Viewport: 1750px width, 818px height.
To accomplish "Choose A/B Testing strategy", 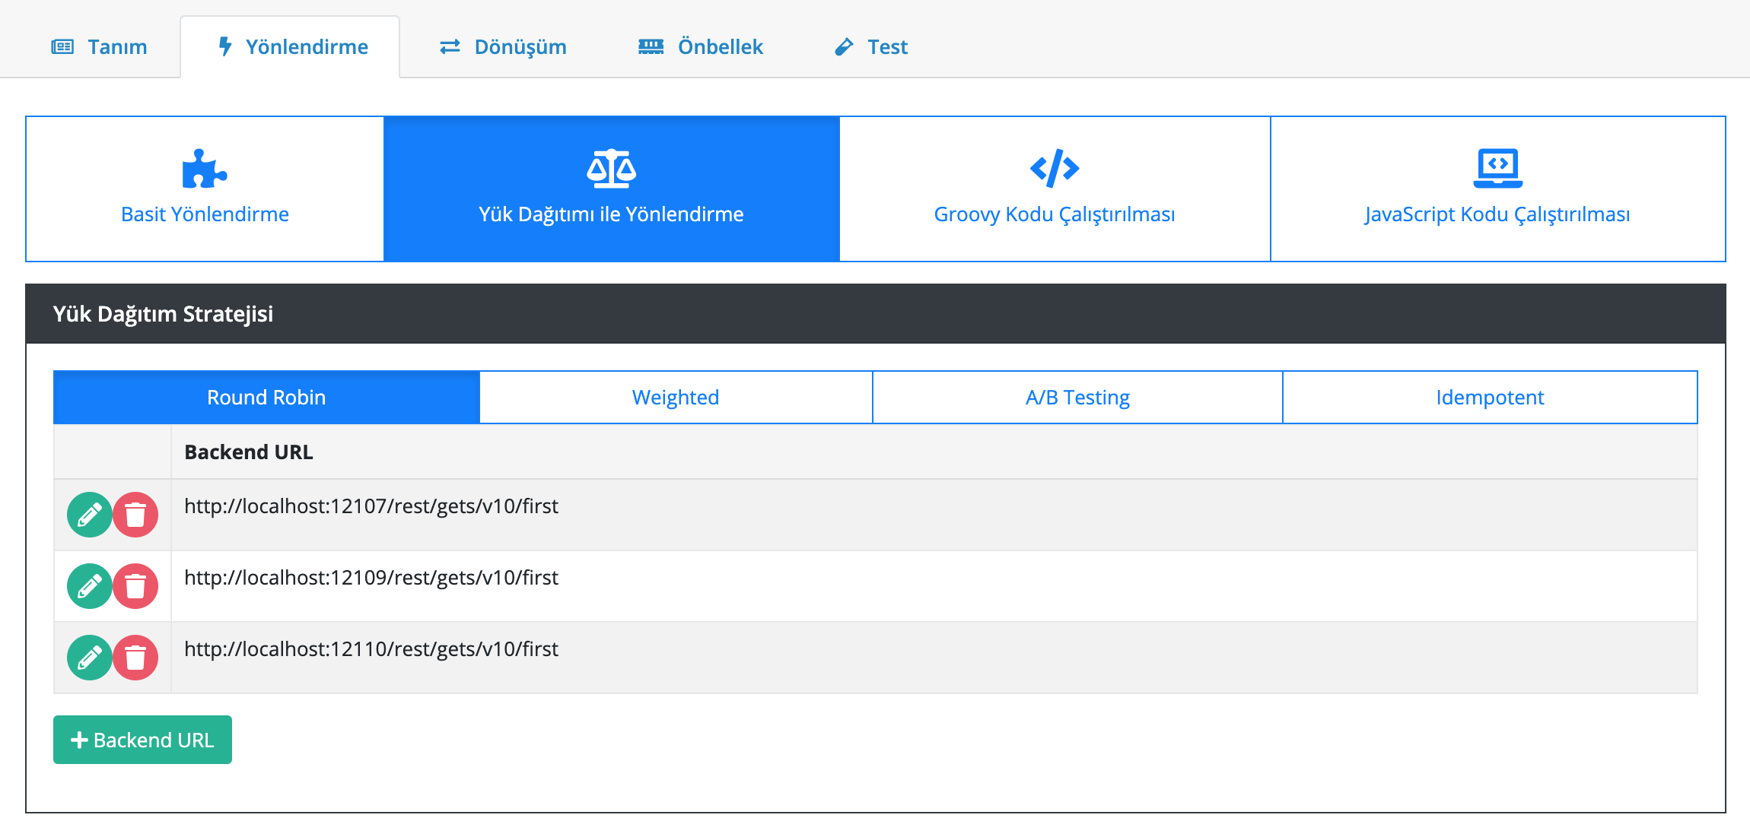I will pos(1077,398).
